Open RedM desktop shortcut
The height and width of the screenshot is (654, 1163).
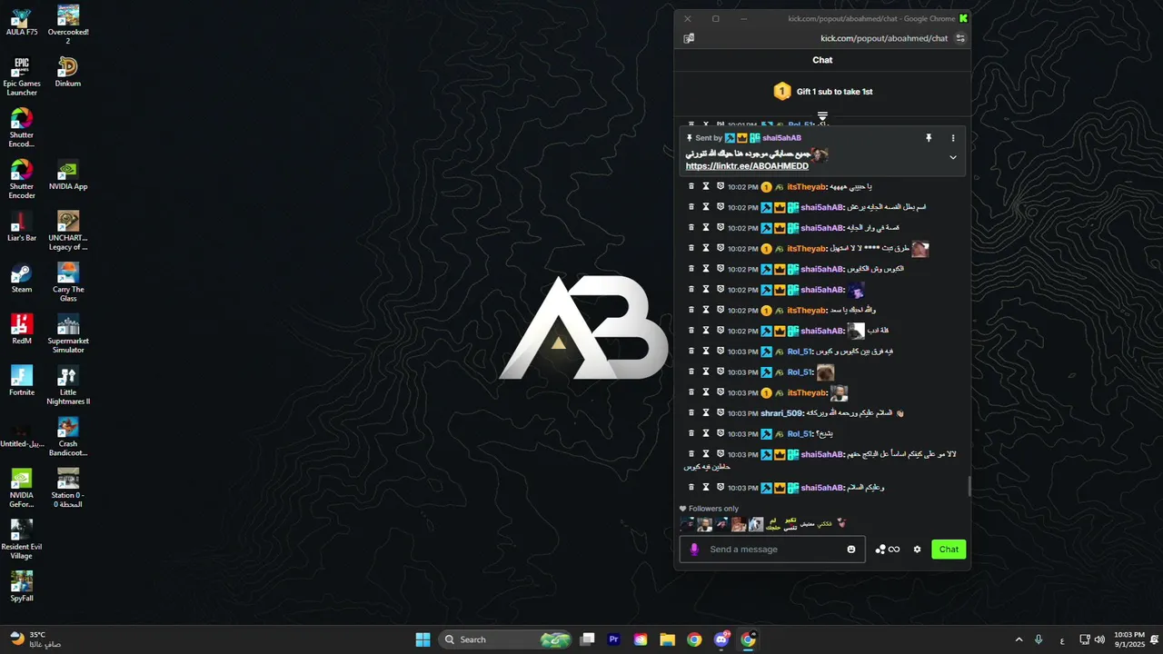coord(21,330)
